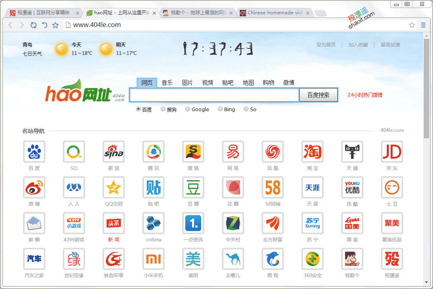
Task: Open the Youku (优酷) site icon
Action: pos(352,187)
